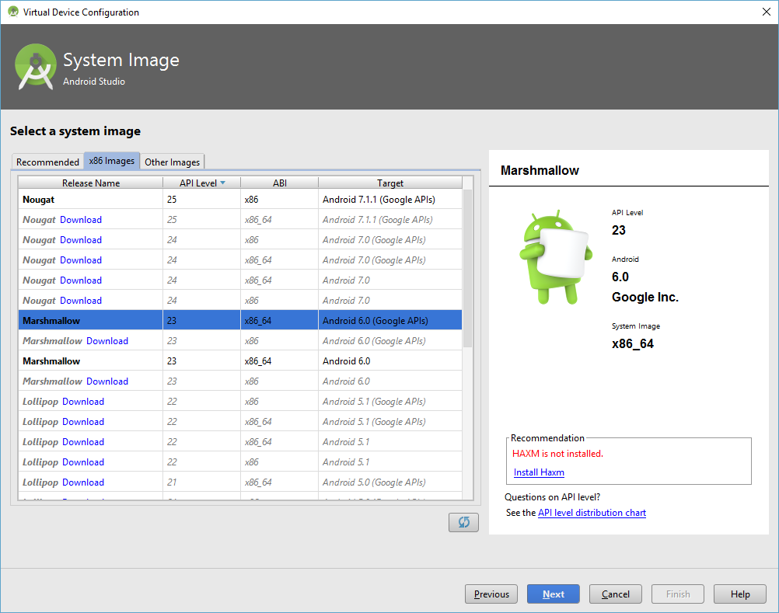The height and width of the screenshot is (613, 779).
Task: Download Nougat API 25 x86_64 image
Action: coord(81,220)
